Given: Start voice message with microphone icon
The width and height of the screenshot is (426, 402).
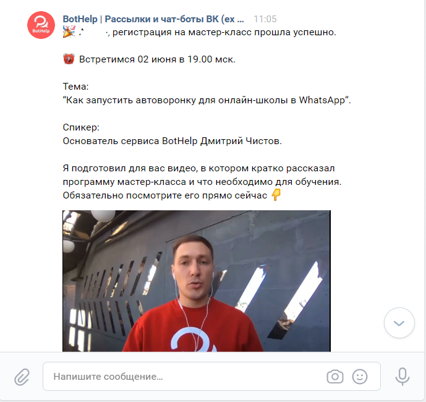Looking at the screenshot, I should pos(403,377).
